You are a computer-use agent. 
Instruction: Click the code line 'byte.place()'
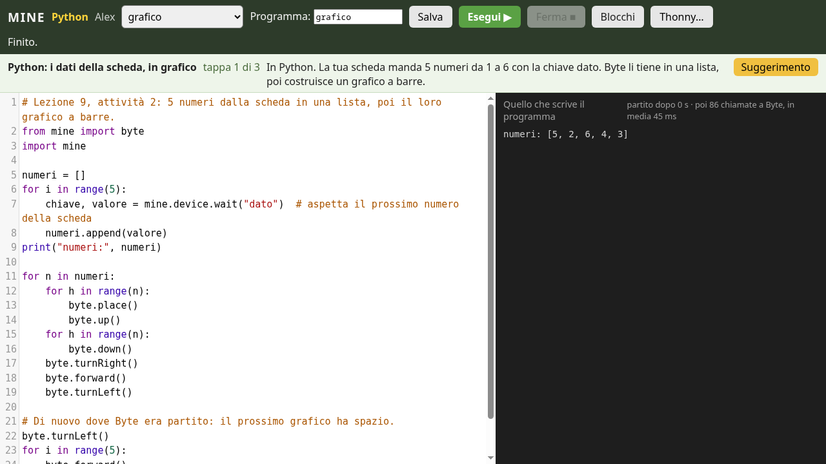click(x=103, y=305)
